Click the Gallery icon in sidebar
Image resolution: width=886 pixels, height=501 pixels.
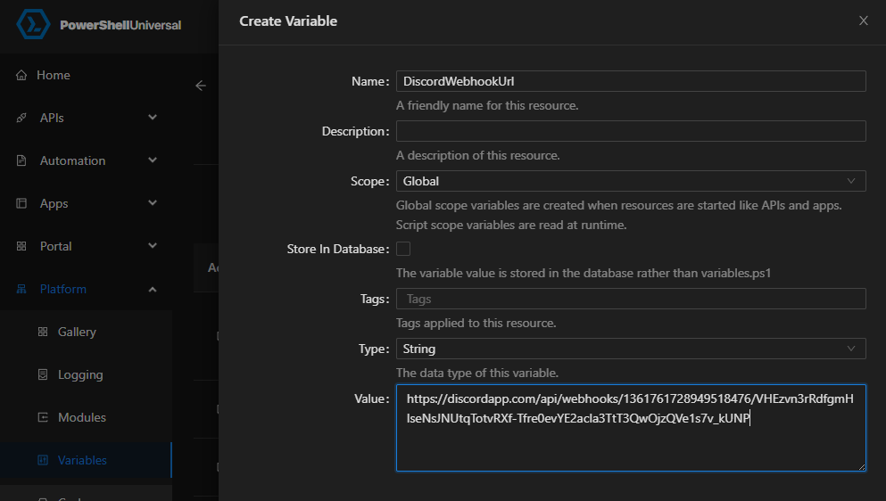(x=43, y=333)
